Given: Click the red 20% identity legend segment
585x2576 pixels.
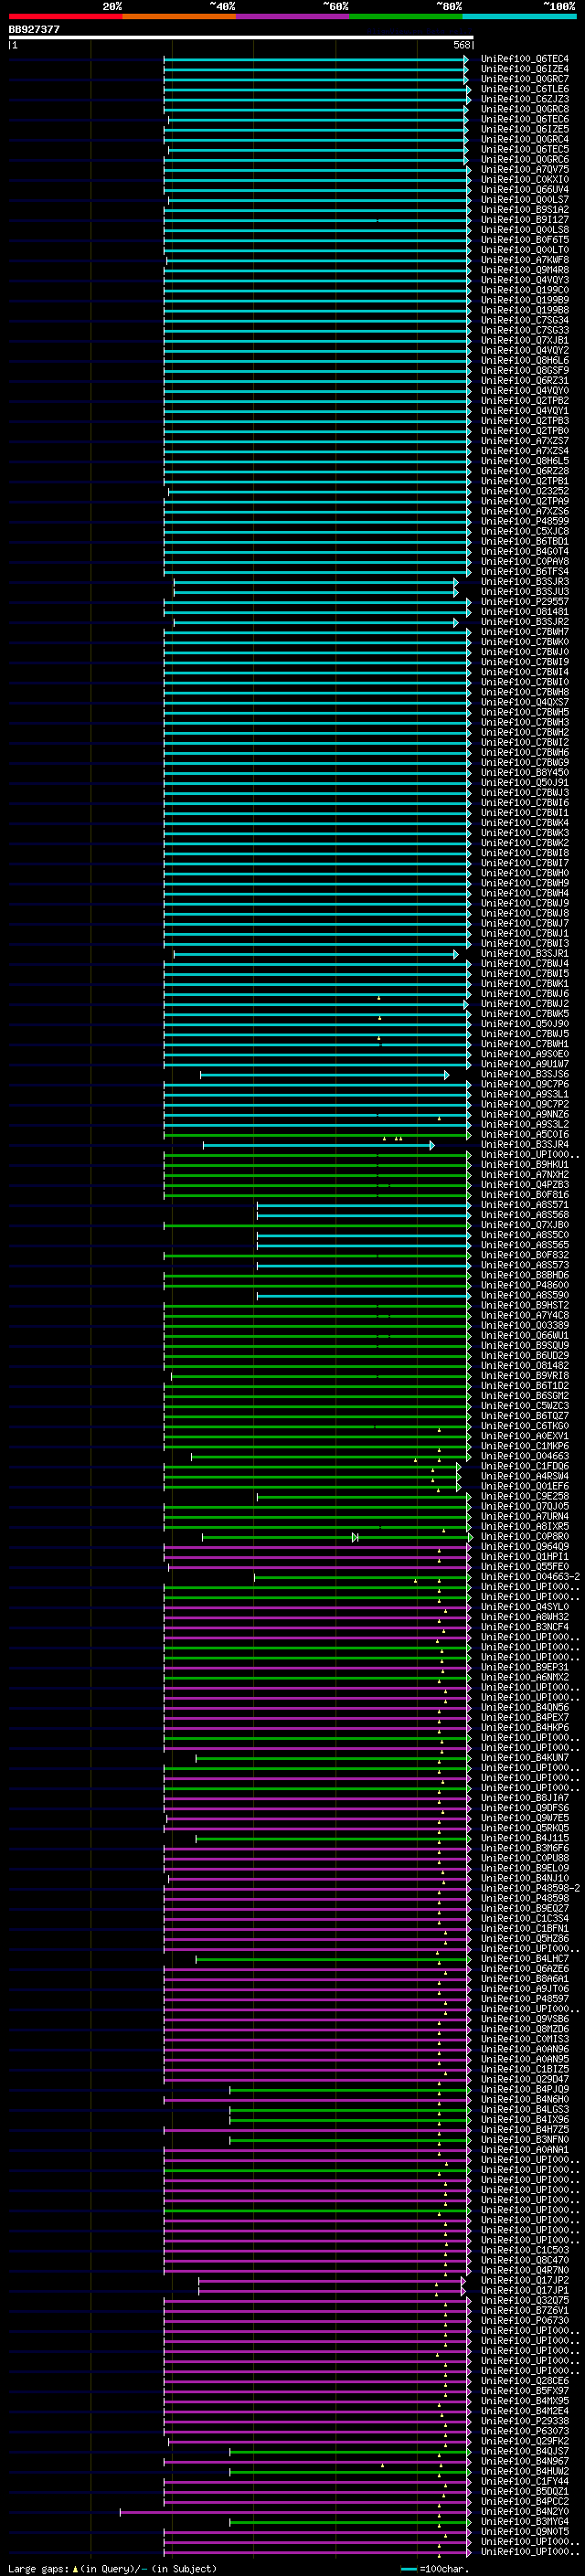Looking at the screenshot, I should coord(65,16).
